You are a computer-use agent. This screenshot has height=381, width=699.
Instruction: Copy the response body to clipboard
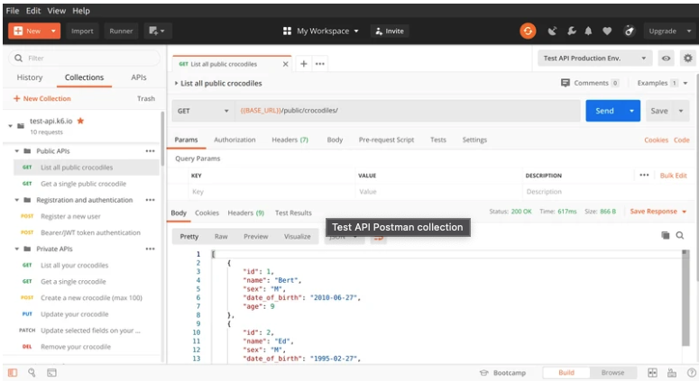click(665, 235)
